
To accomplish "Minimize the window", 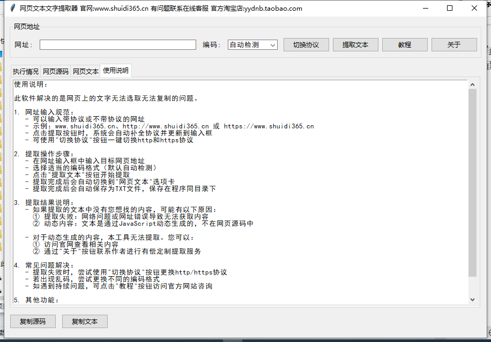I will [425, 8].
